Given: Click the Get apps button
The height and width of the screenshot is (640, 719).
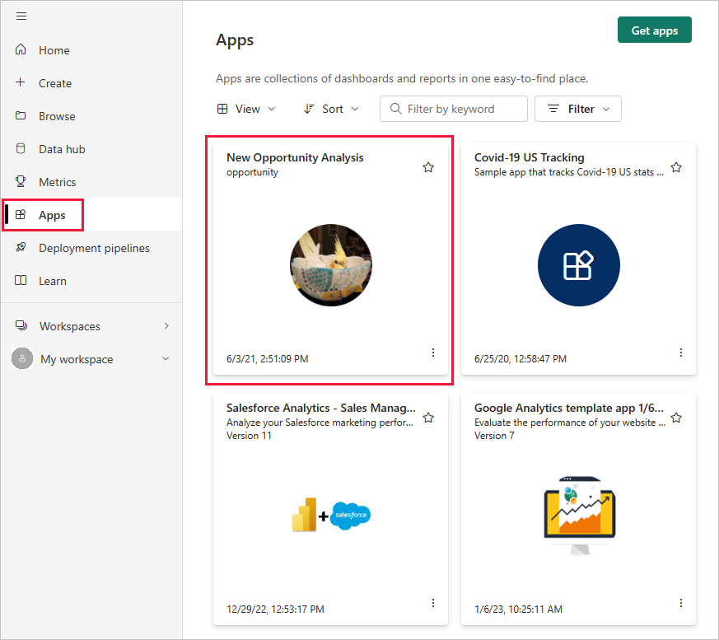Looking at the screenshot, I should point(654,30).
